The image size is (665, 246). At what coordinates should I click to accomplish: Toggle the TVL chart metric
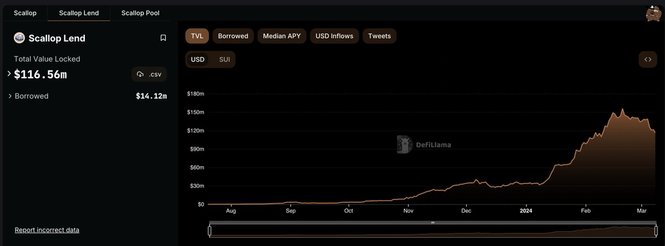click(x=197, y=36)
